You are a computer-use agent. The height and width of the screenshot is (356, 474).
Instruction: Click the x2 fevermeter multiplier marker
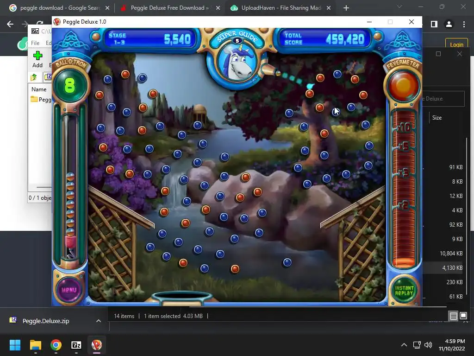[404, 206]
